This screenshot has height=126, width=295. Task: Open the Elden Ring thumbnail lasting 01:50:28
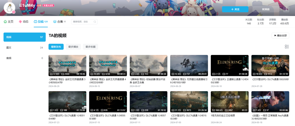230,65
